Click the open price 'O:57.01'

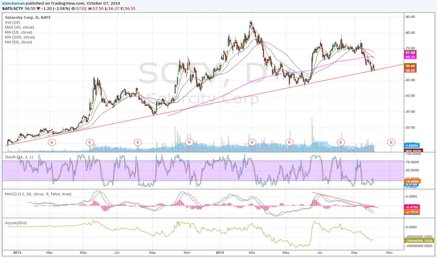point(78,8)
